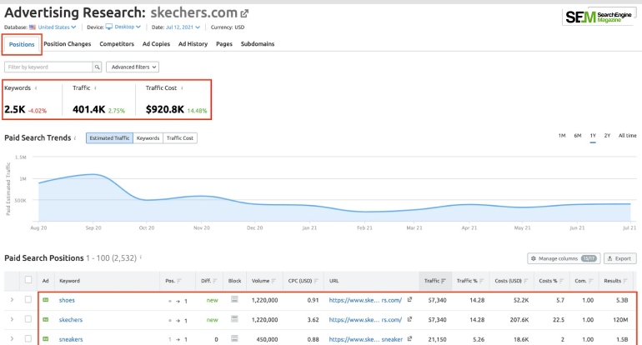
Task: Set chart range to 2Y
Action: pos(607,136)
